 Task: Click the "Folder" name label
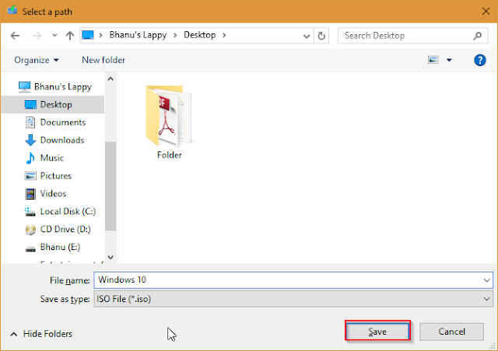(170, 155)
